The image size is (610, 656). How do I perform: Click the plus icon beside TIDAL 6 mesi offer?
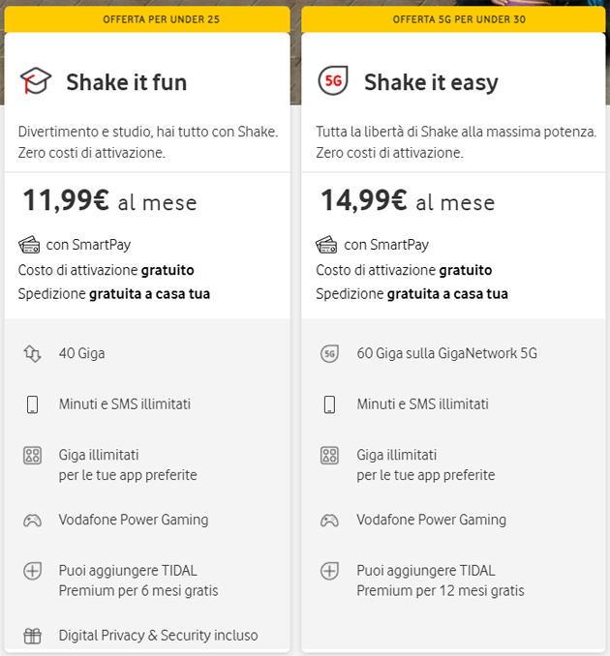pyautogui.click(x=32, y=570)
